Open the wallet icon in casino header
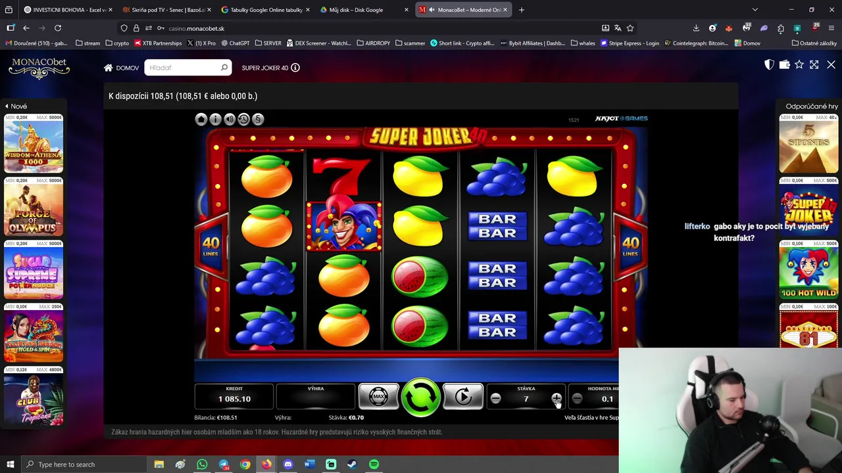The image size is (842, 473). pyautogui.click(x=784, y=64)
